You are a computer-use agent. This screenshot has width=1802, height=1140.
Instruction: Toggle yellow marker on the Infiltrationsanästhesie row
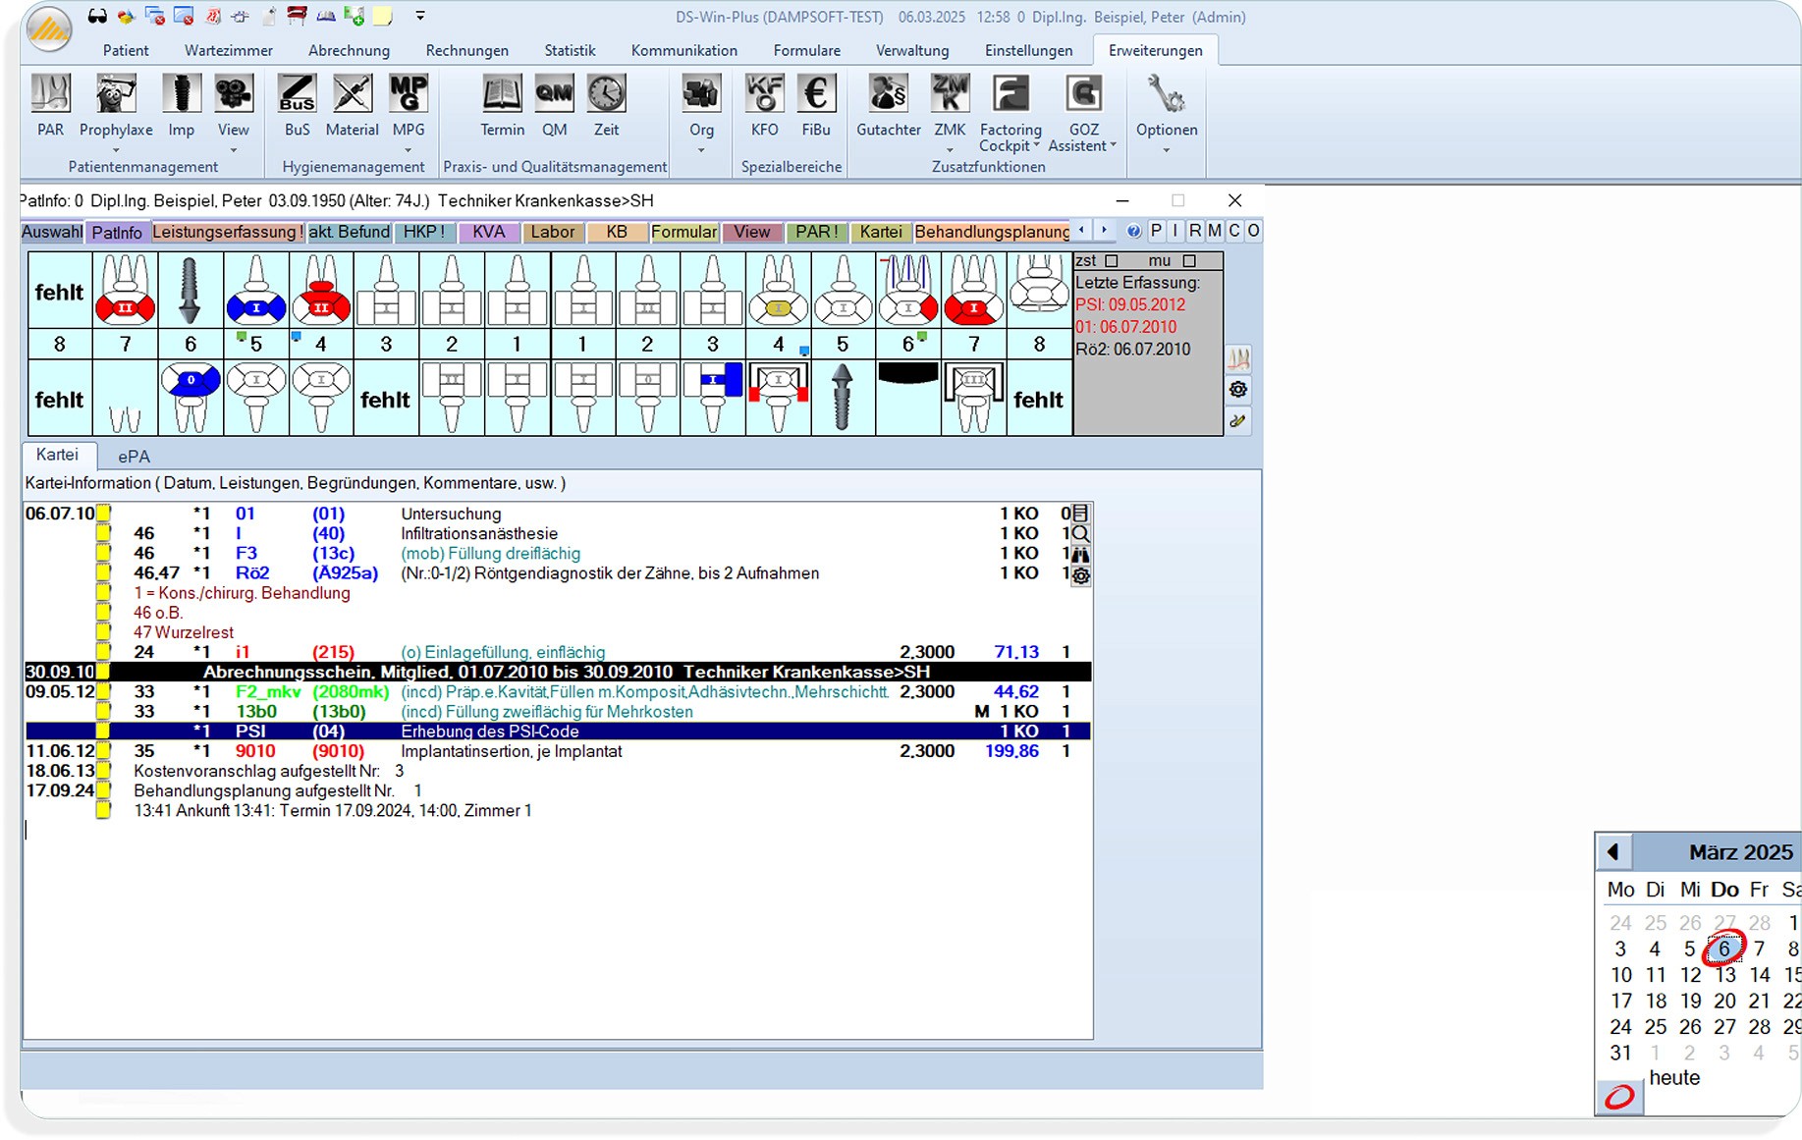point(103,533)
